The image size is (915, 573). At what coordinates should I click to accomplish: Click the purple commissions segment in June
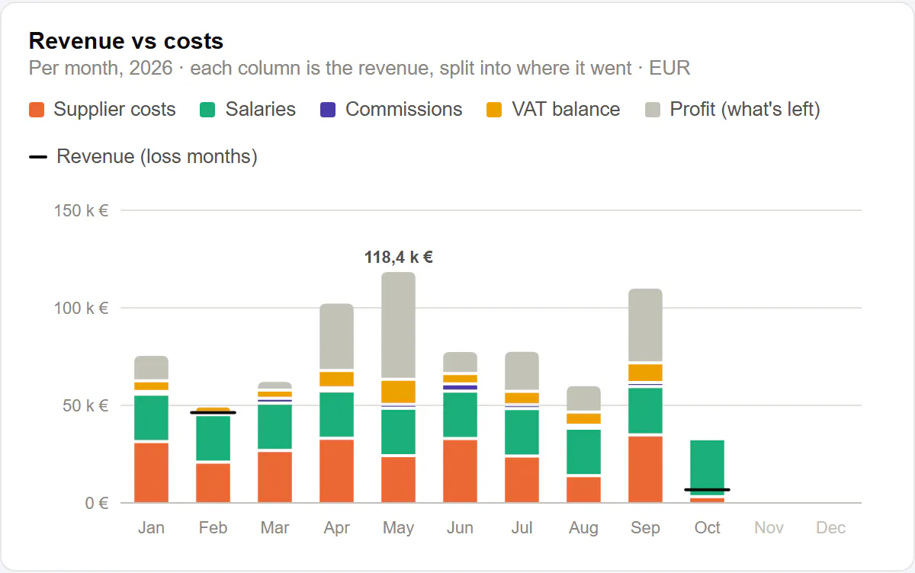point(461,387)
